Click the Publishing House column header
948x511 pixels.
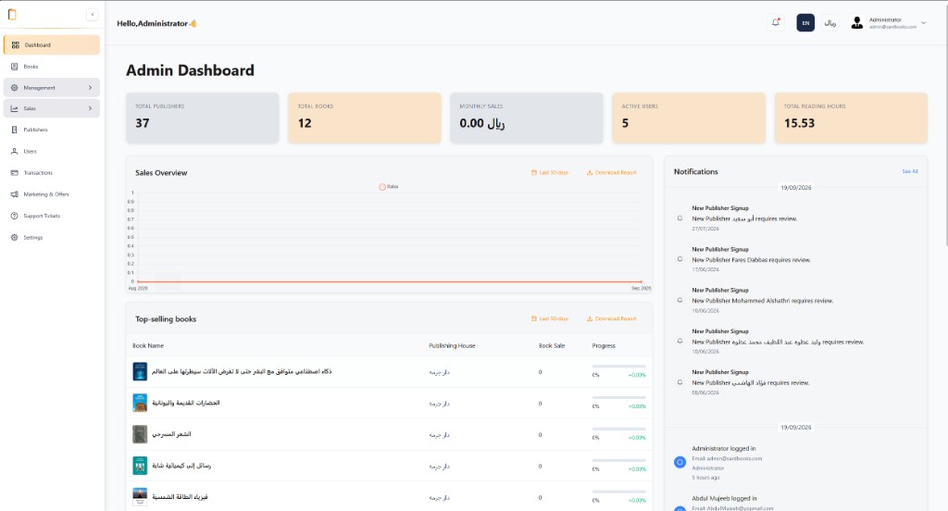[x=452, y=346]
